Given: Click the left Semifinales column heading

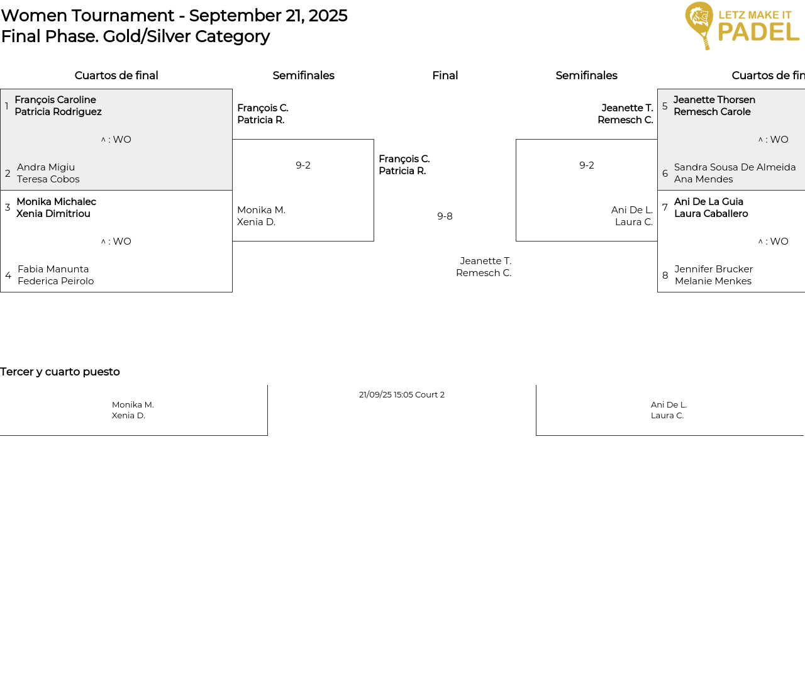Looking at the screenshot, I should pyautogui.click(x=303, y=75).
